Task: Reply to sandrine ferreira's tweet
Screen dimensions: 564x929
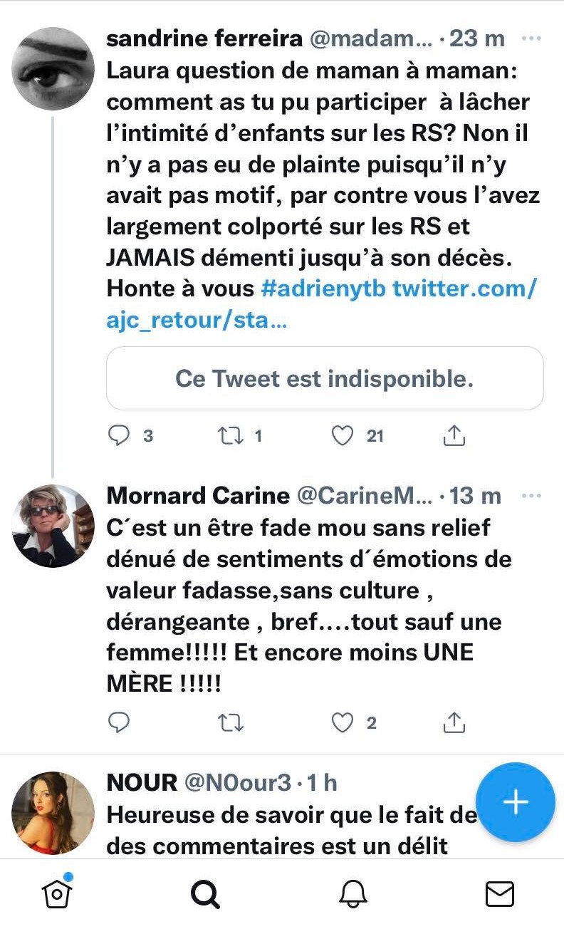Action: pyautogui.click(x=119, y=435)
